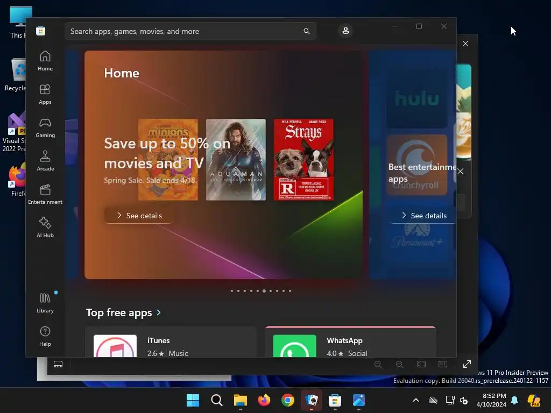Open the notifications bell icon
Image resolution: width=551 pixels, height=413 pixels.
[514, 400]
